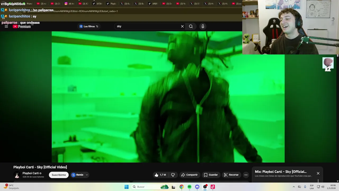
Task: Clear the search text with the X
Action: pos(182,26)
